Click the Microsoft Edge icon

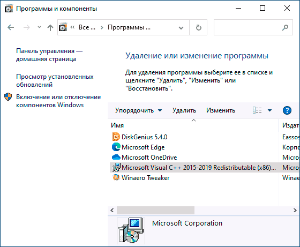point(116,147)
